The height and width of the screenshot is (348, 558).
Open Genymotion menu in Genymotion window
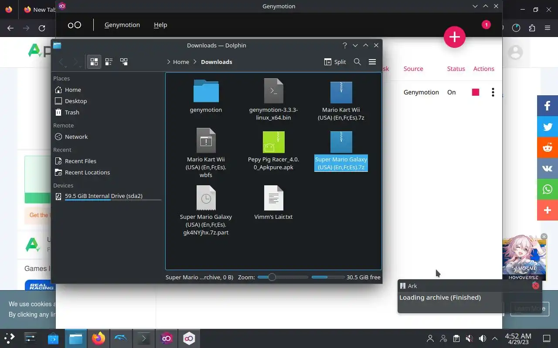(122, 25)
